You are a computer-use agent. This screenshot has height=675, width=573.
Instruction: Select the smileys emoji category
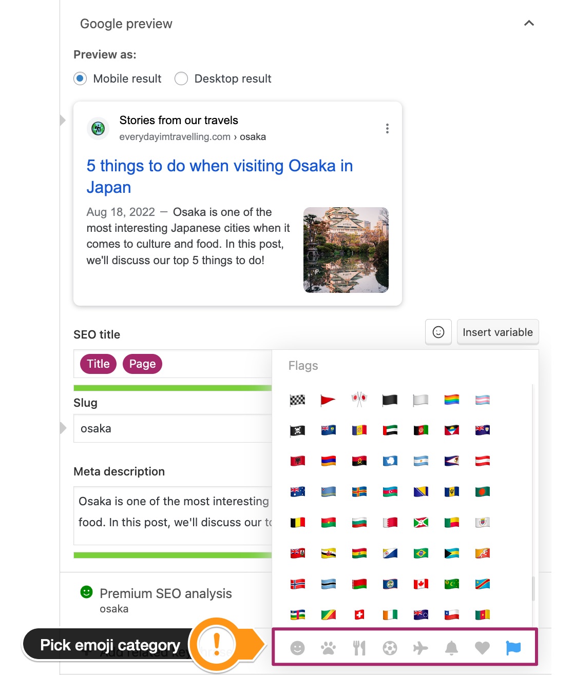pyautogui.click(x=298, y=647)
